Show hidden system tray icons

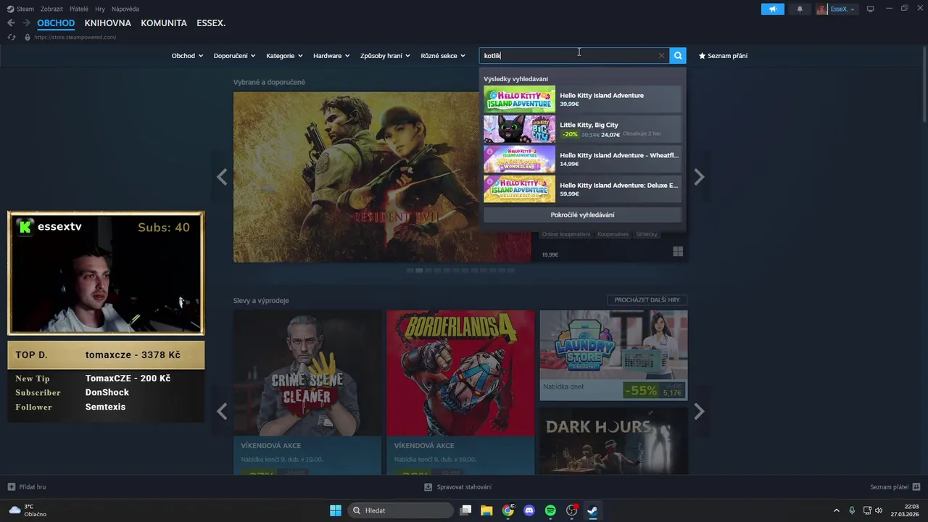click(836, 510)
